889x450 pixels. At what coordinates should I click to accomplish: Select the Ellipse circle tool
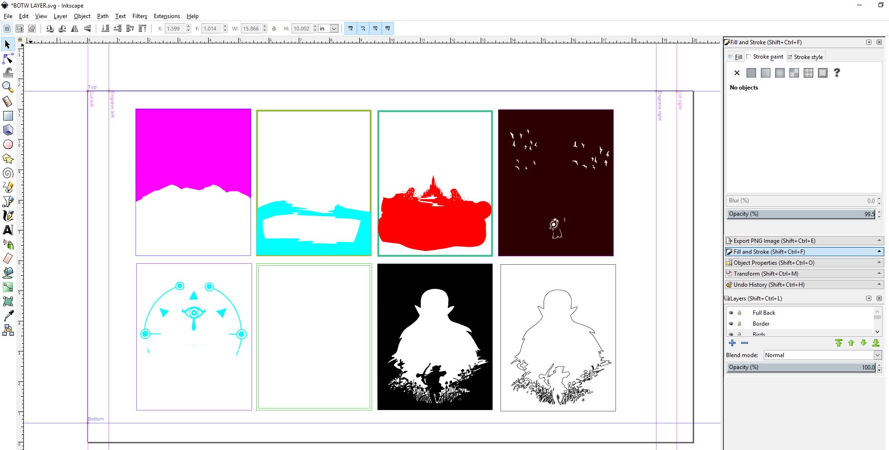pos(8,144)
